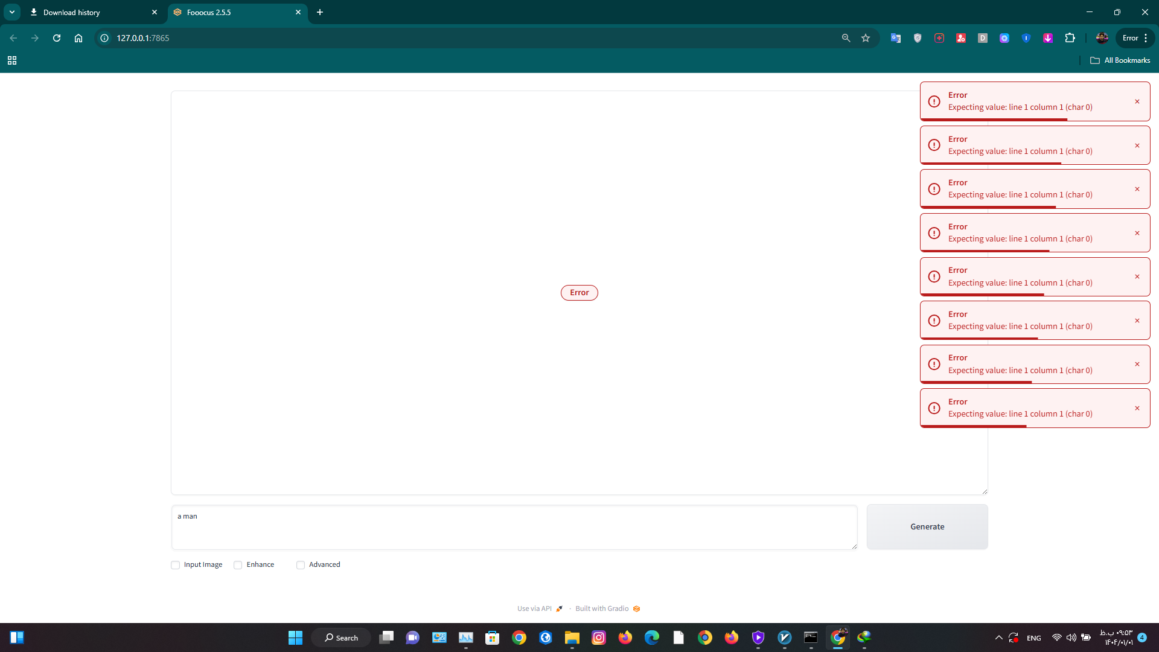Viewport: 1159px width, 652px height.
Task: Click the prompt text field containing 'a man'
Action: (x=513, y=527)
